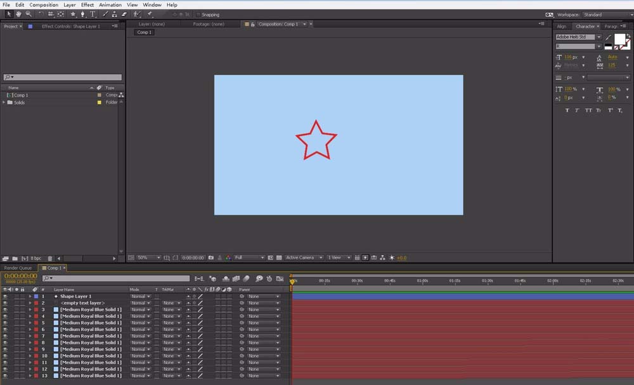Toggle the Draft 3D icon in timeline

point(213,278)
